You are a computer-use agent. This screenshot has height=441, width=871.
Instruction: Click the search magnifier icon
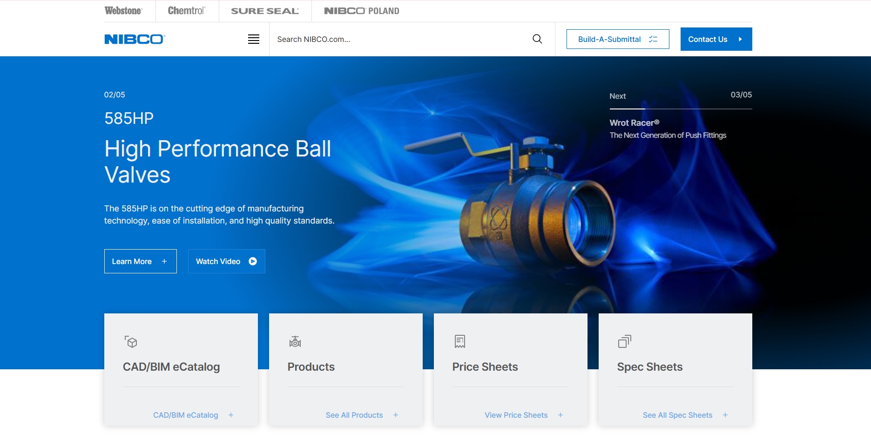[537, 39]
